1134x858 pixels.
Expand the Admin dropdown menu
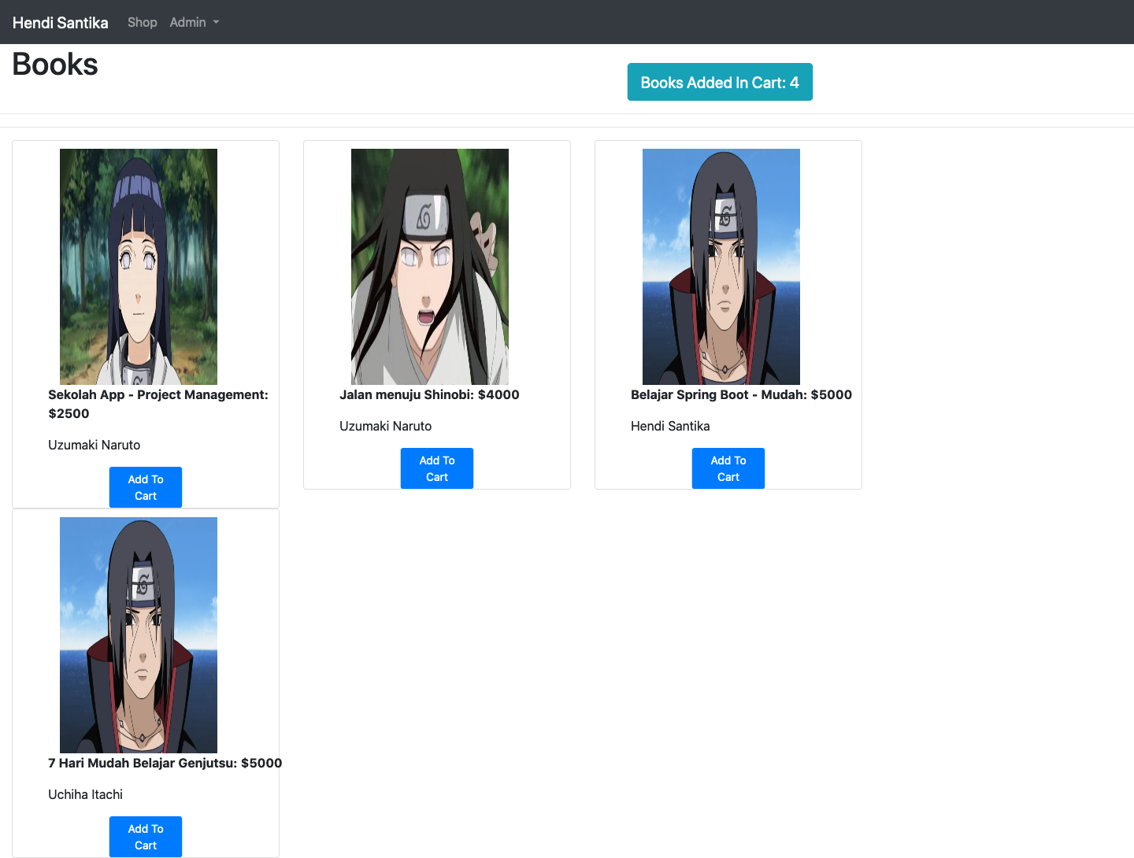(x=195, y=22)
